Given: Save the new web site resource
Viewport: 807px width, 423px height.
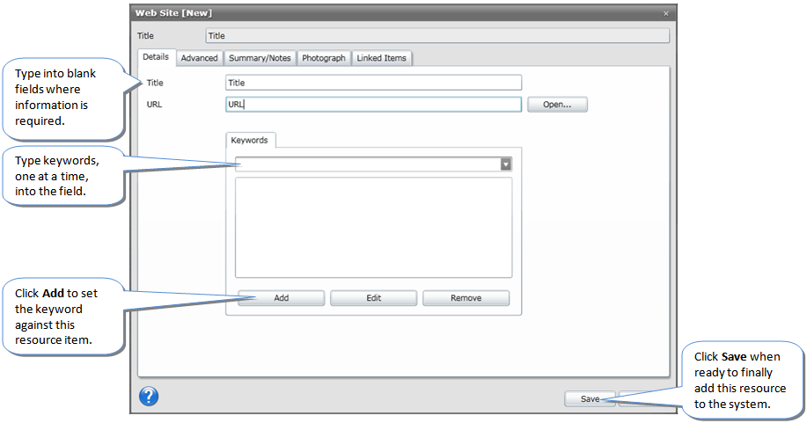Looking at the screenshot, I should [590, 399].
